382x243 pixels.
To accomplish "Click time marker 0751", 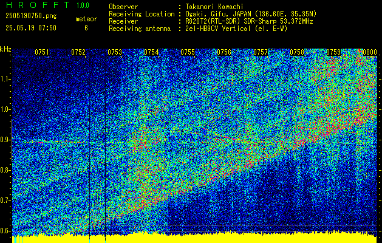I will coord(42,52).
